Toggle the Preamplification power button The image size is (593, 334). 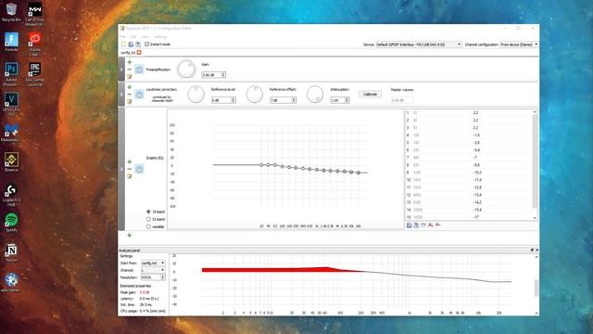(139, 70)
